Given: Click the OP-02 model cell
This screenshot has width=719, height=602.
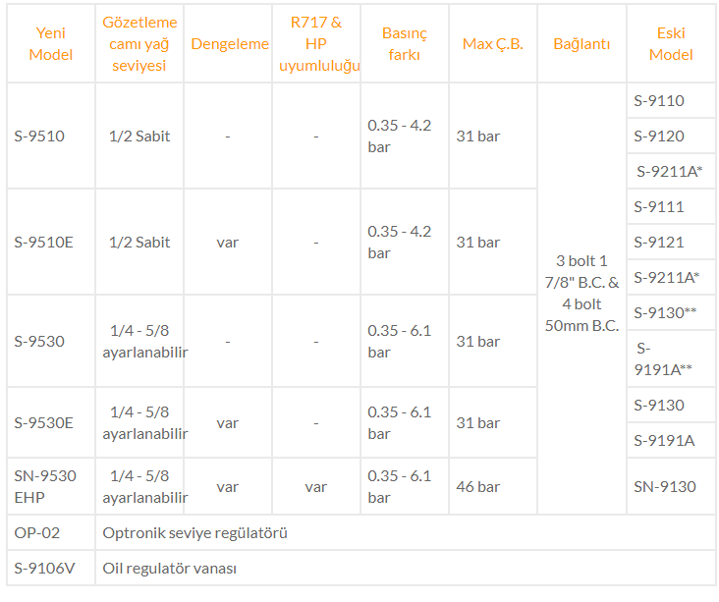Looking at the screenshot, I should [x=51, y=533].
